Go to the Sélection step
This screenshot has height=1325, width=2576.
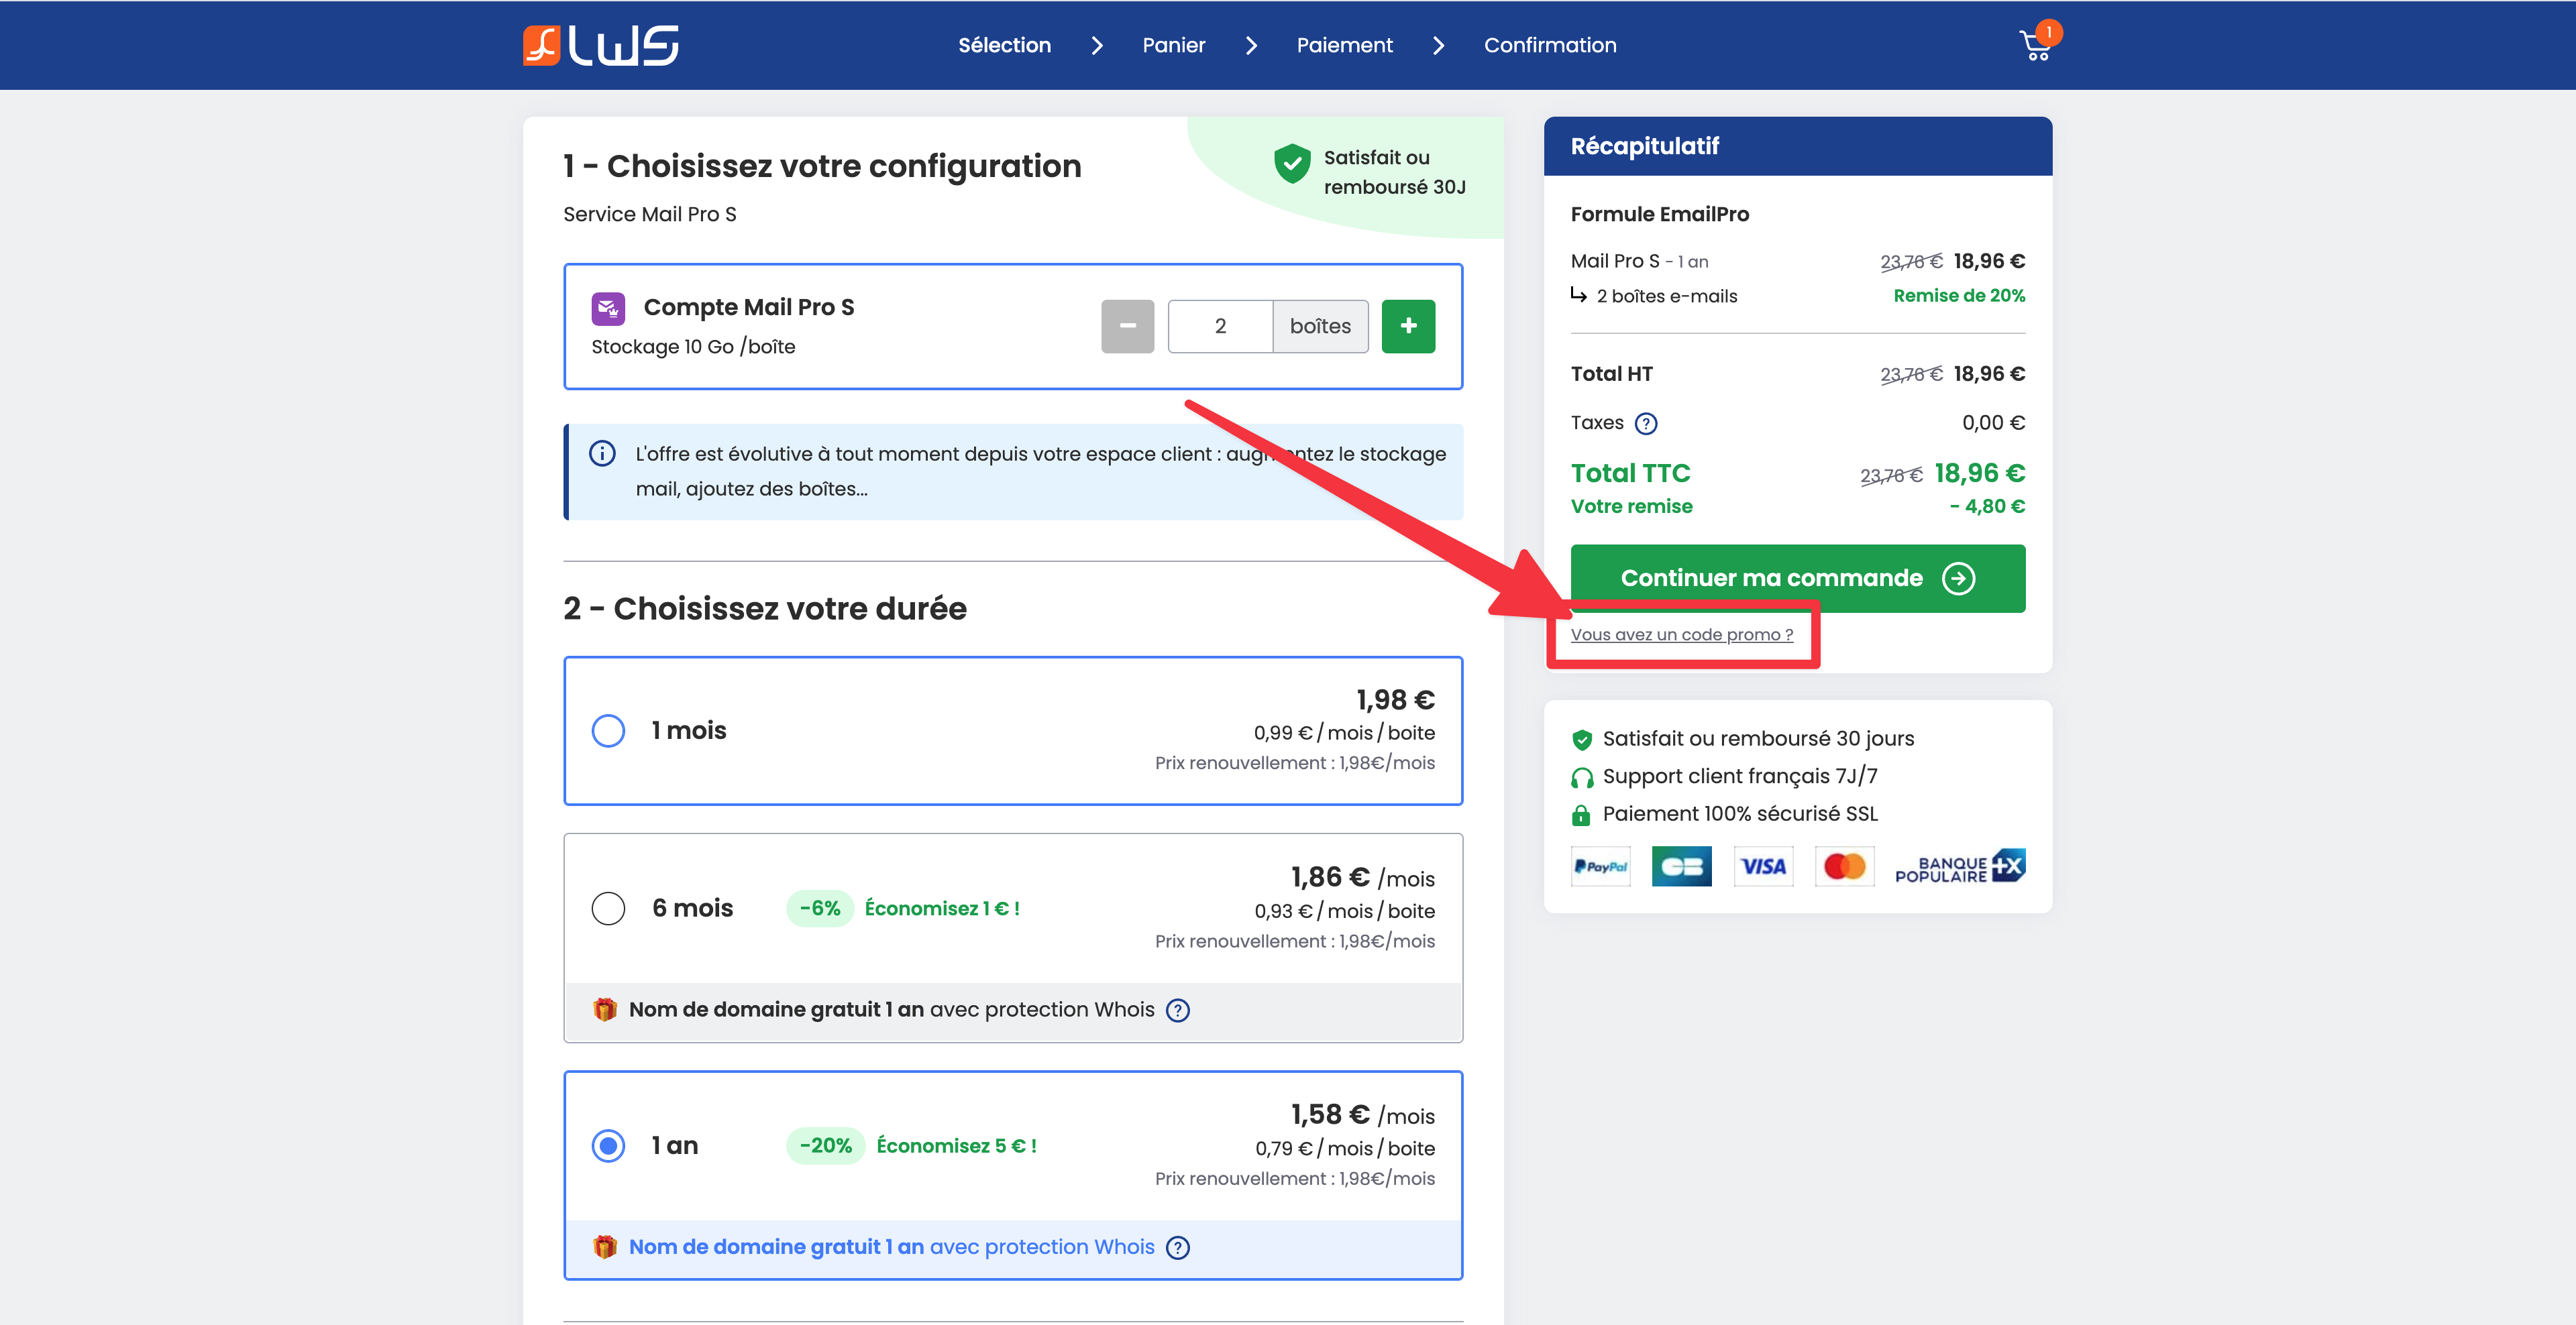click(1004, 45)
